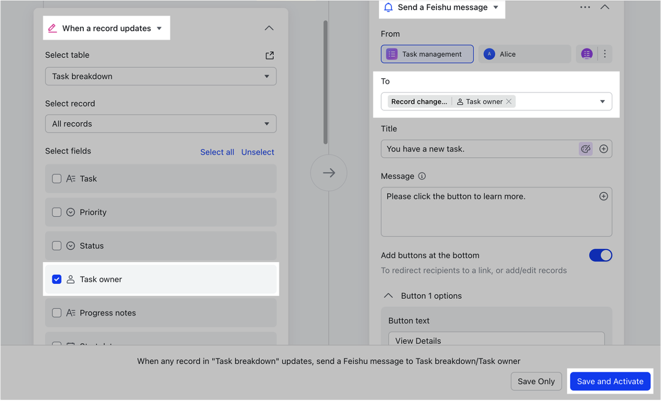Collapse the Button 1 options section
661x401 pixels.
[x=388, y=296]
